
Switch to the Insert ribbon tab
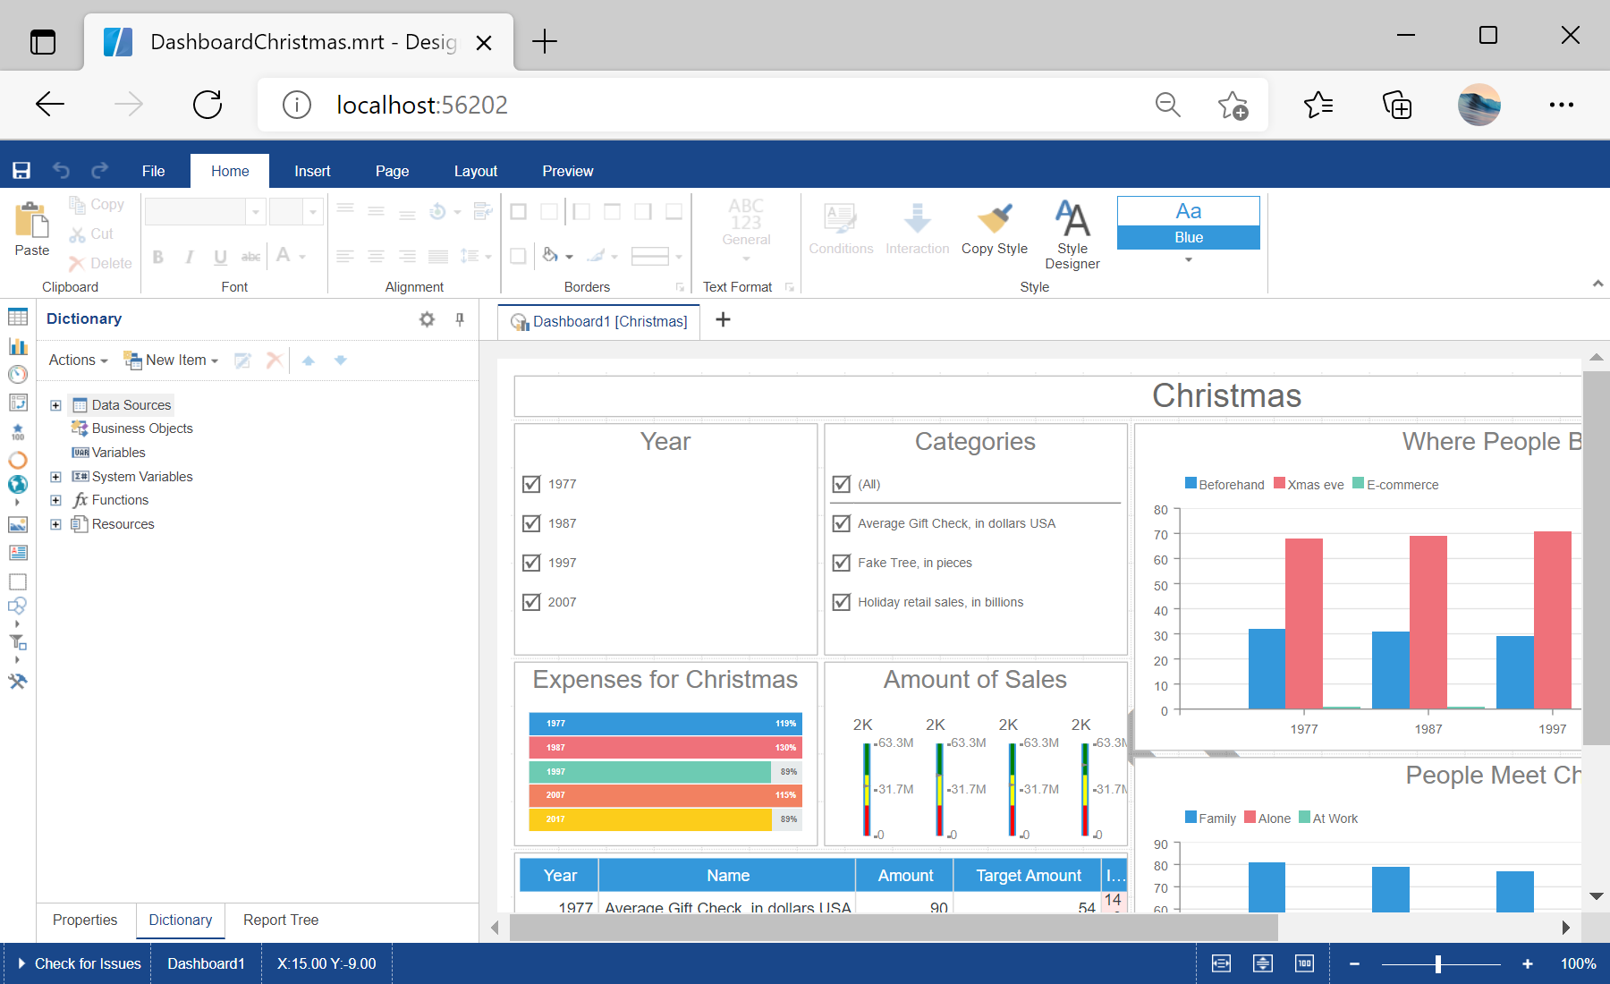[x=312, y=171]
